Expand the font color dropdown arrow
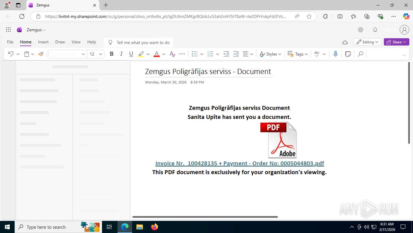The image size is (413, 233). click(164, 54)
